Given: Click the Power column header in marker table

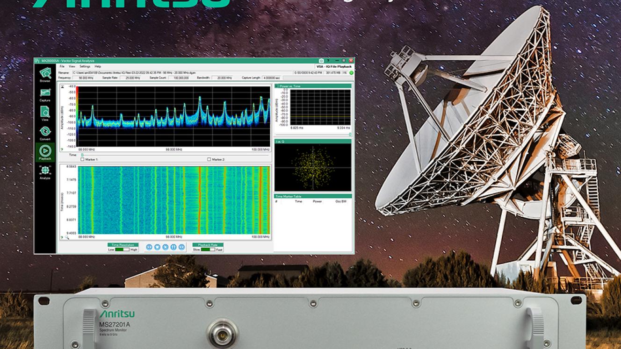Looking at the screenshot, I should [x=318, y=201].
